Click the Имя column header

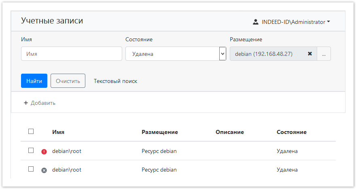(58, 132)
